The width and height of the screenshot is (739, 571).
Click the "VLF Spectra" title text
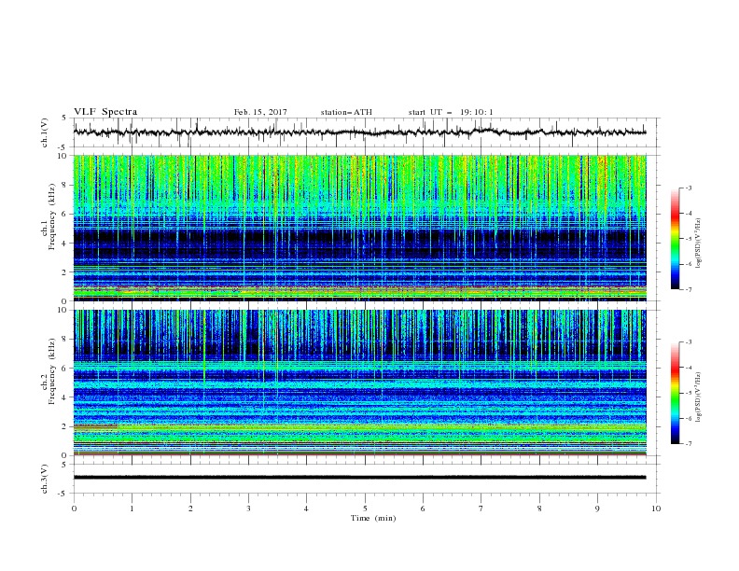coord(105,112)
